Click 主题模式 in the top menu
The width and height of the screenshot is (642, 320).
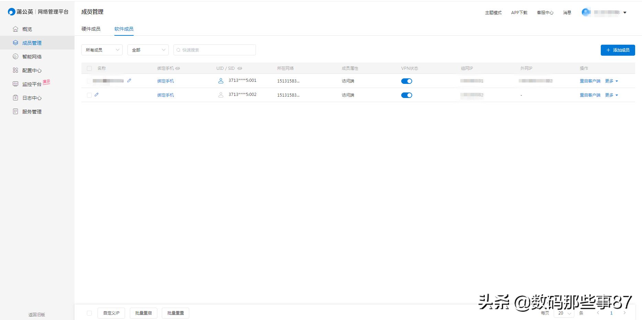pyautogui.click(x=493, y=13)
